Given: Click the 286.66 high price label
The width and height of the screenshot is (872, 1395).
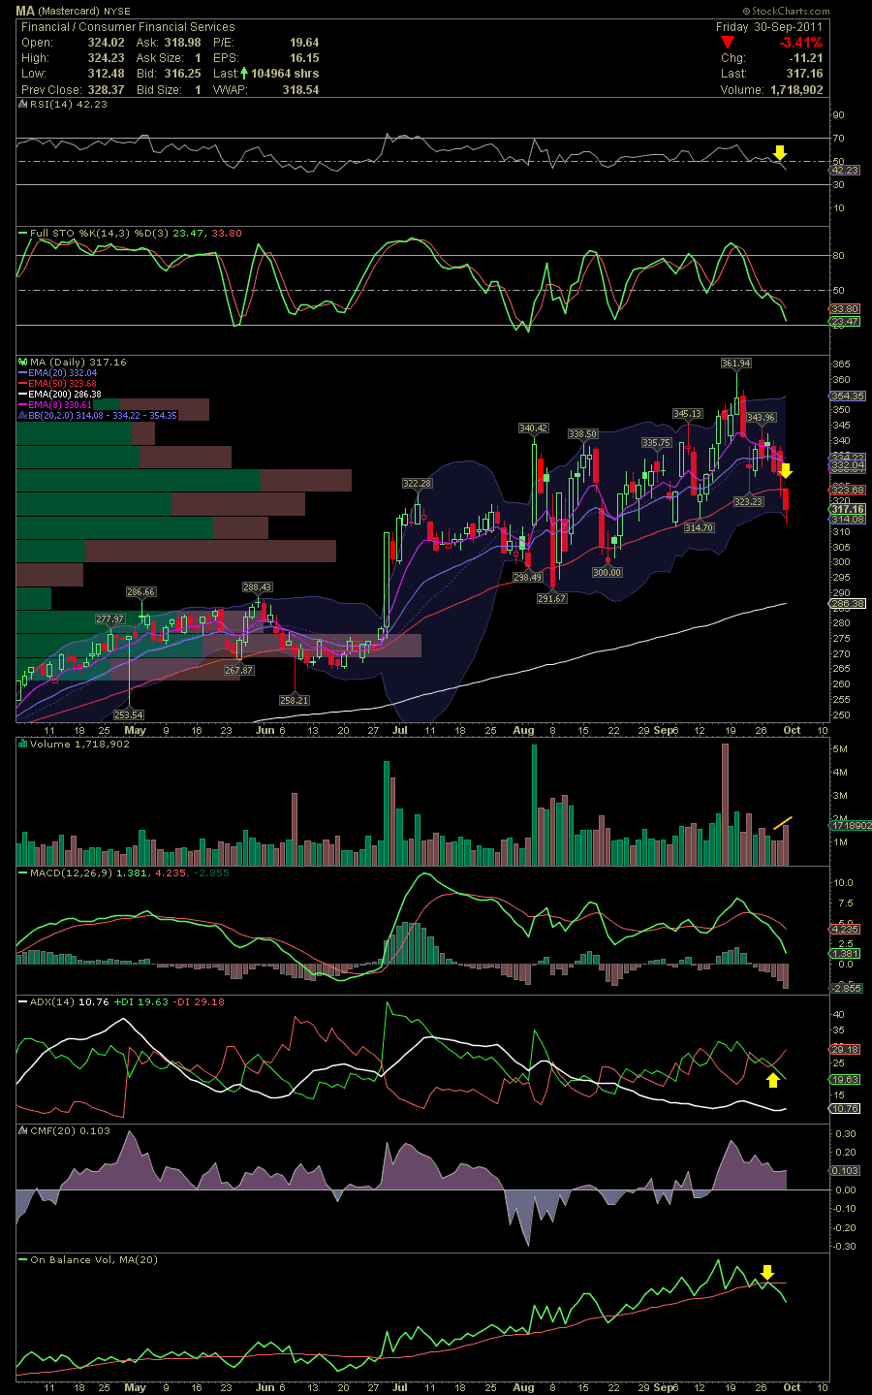Looking at the screenshot, I should [x=141, y=592].
